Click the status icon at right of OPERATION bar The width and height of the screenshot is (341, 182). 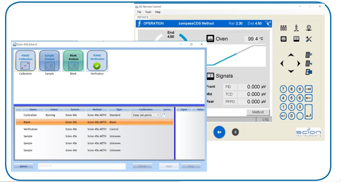click(x=268, y=23)
